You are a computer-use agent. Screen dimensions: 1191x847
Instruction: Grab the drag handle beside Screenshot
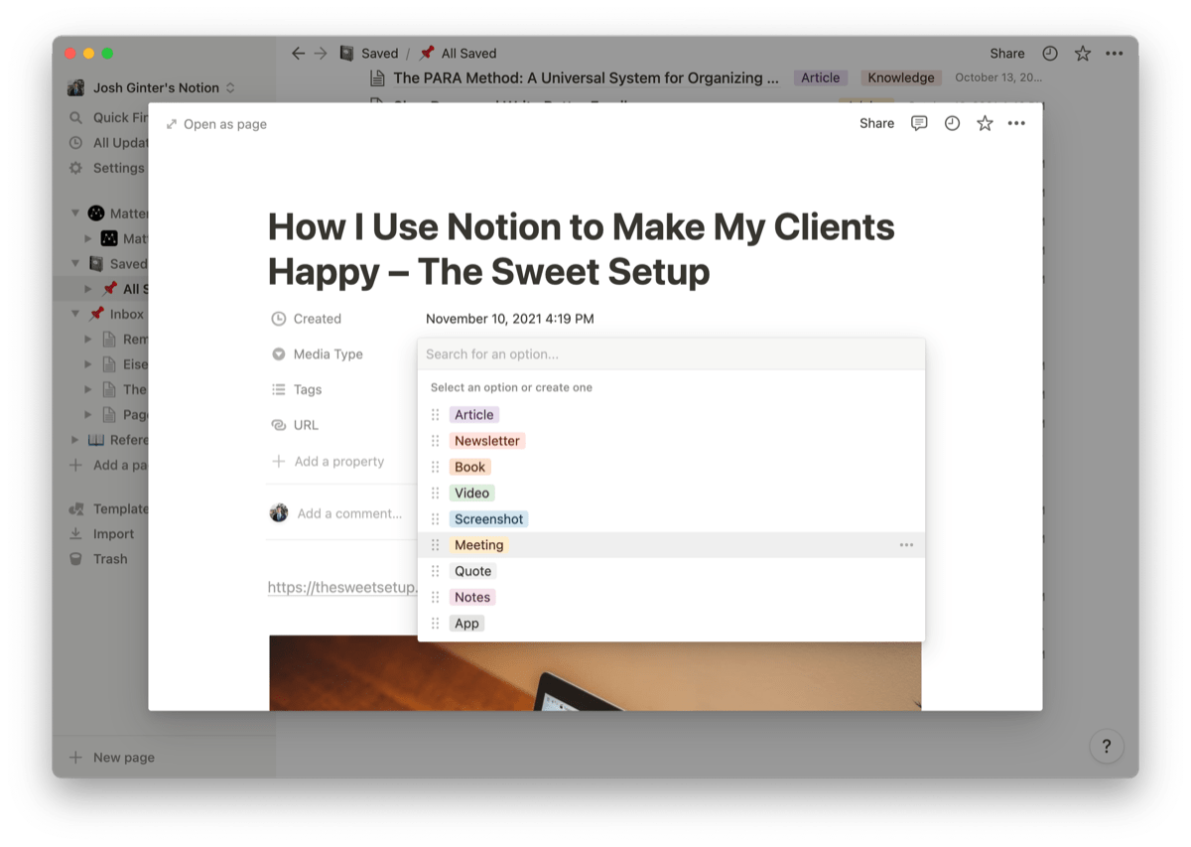point(435,519)
